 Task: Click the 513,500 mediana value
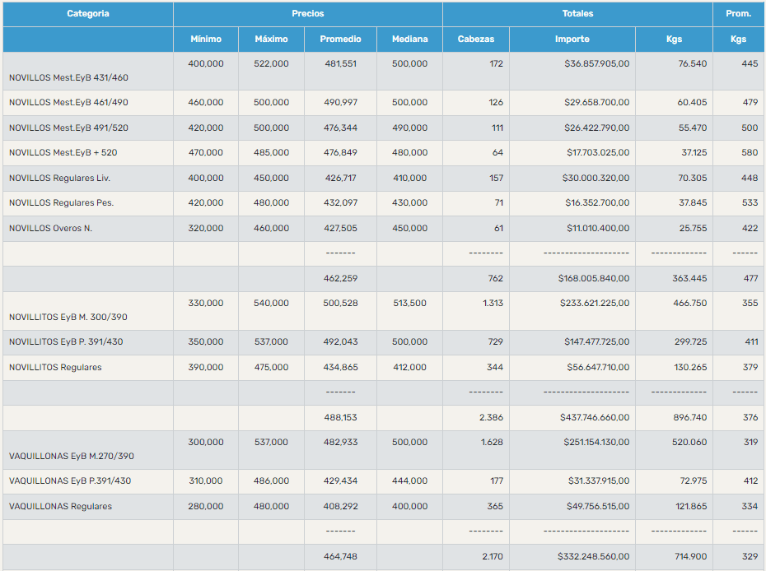[409, 304]
